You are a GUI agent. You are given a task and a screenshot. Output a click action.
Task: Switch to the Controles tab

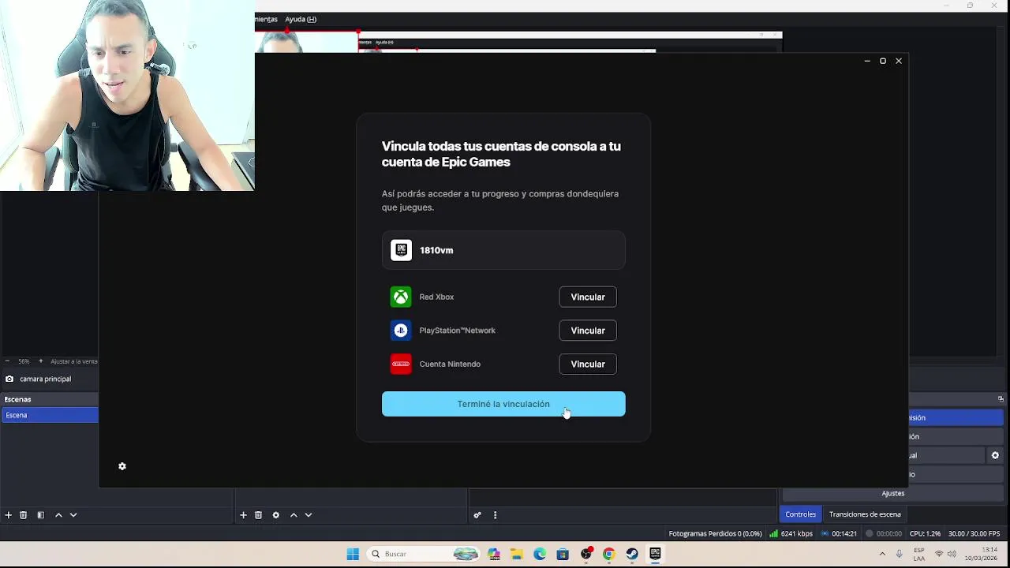[x=800, y=514]
